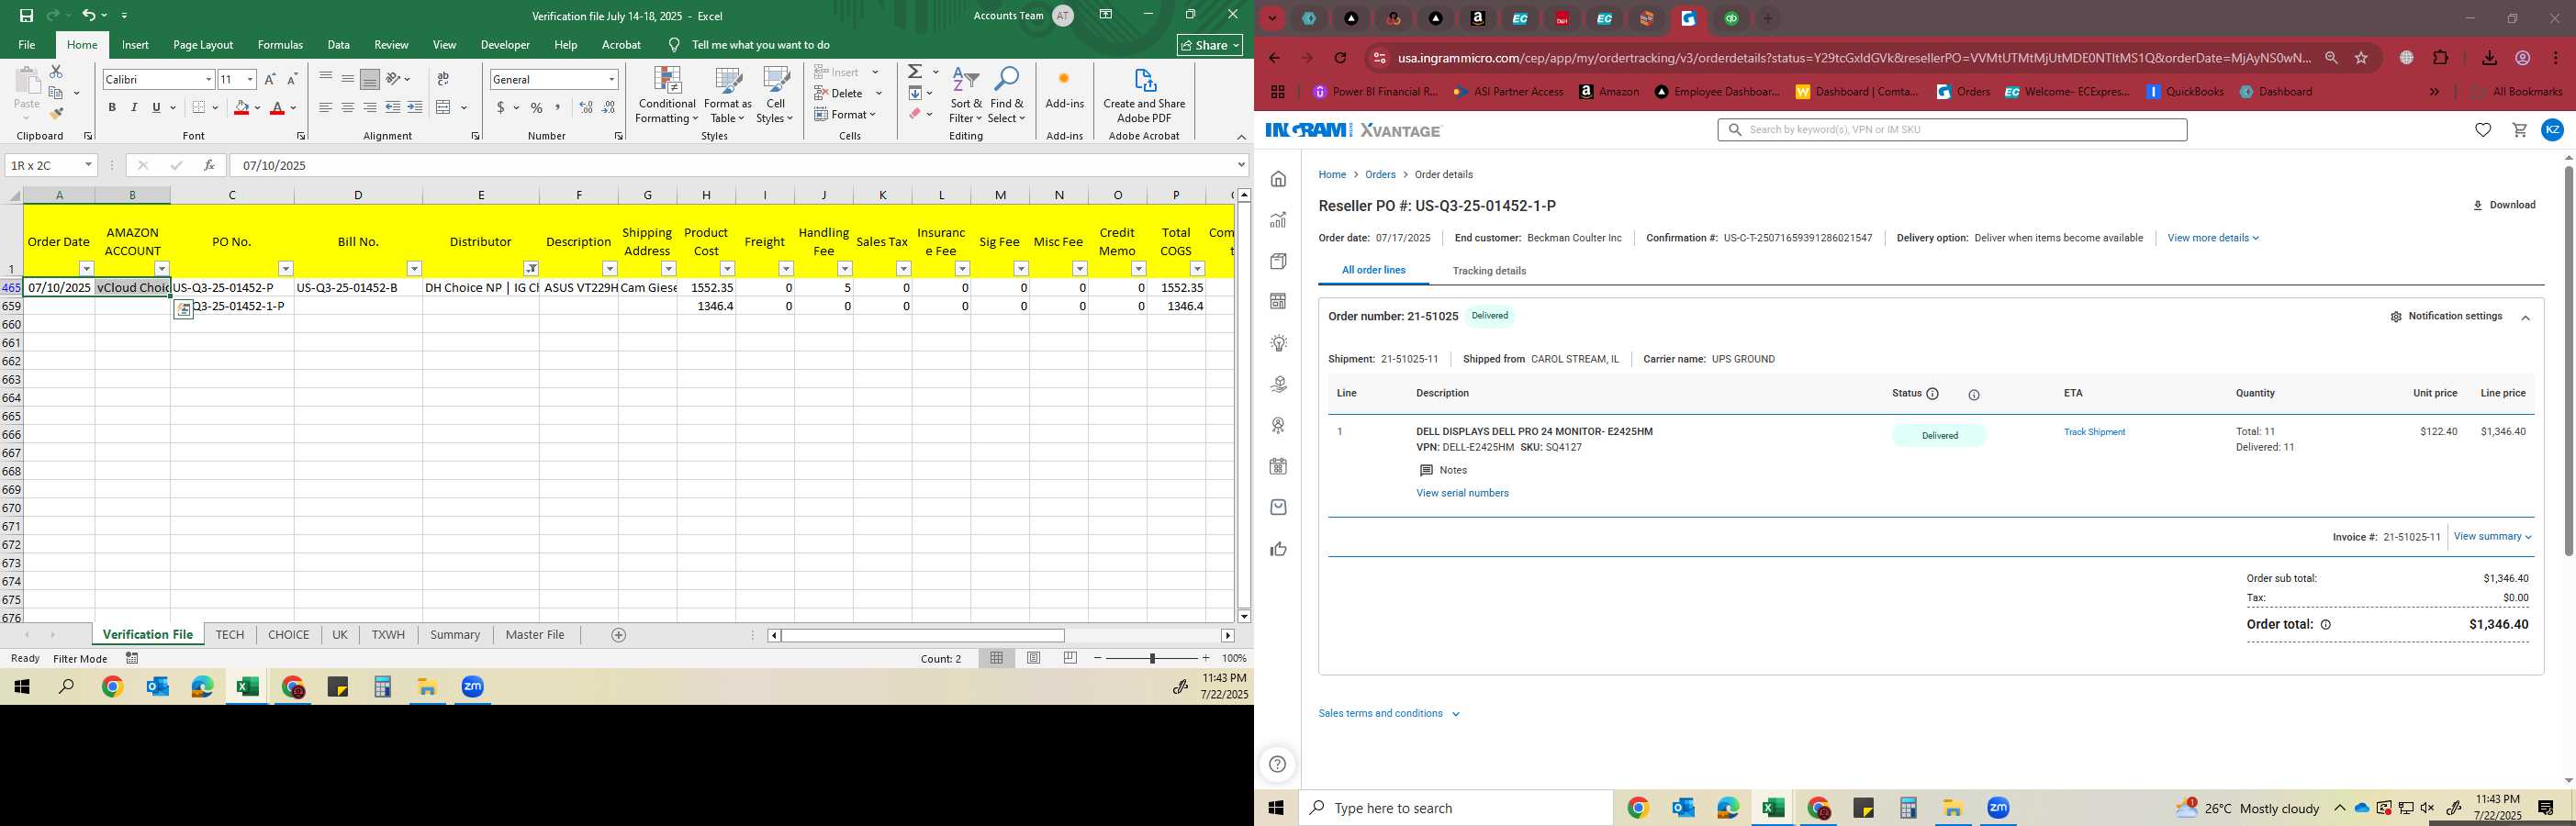Click the thumbs up feedback sidebar icon
This screenshot has height=826, width=2576.
(x=1278, y=549)
